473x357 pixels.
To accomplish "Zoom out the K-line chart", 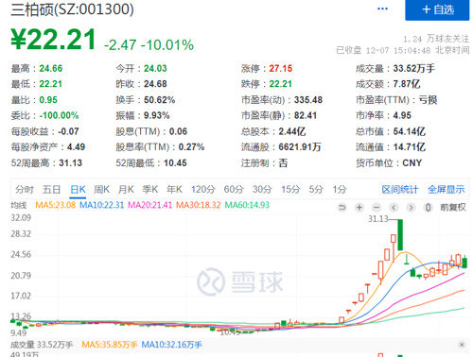I will (x=377, y=208).
